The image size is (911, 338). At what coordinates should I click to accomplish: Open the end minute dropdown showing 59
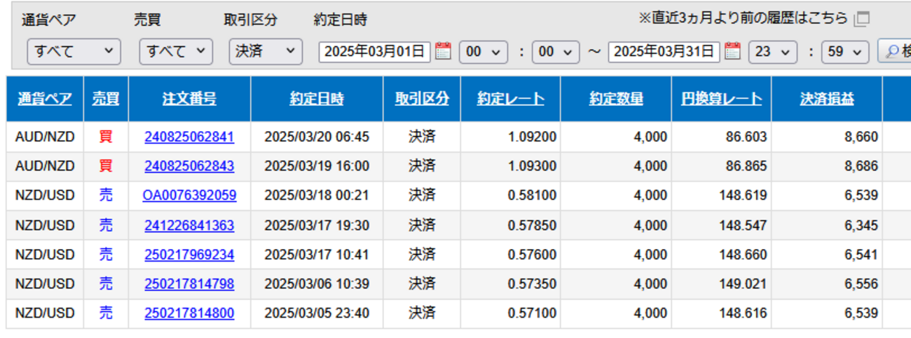[845, 51]
